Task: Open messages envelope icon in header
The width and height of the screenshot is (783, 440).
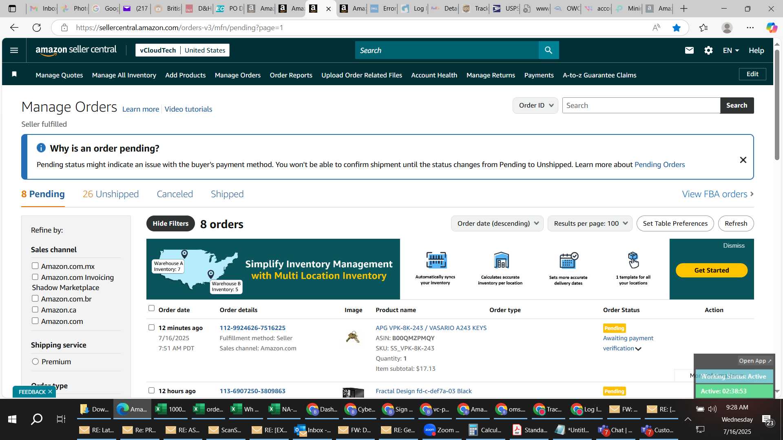Action: (x=689, y=50)
